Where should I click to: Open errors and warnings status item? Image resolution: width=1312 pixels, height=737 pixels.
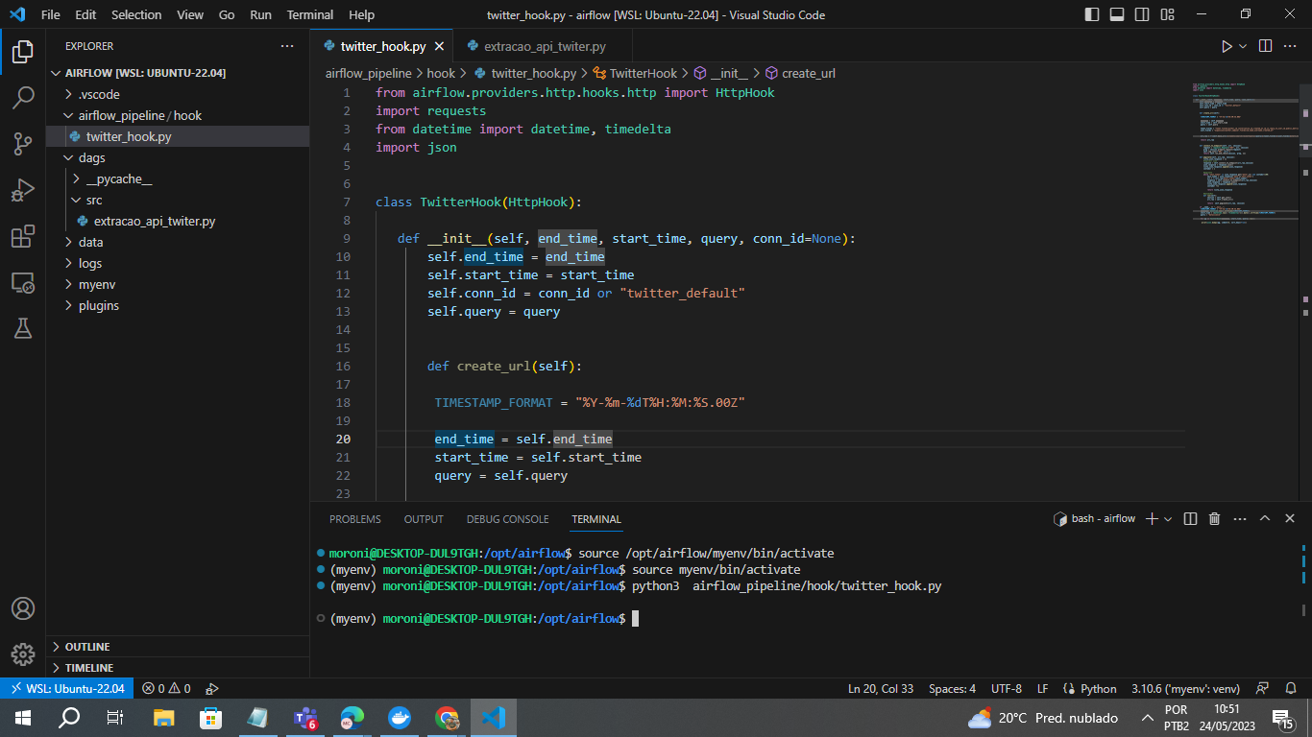[x=166, y=688]
